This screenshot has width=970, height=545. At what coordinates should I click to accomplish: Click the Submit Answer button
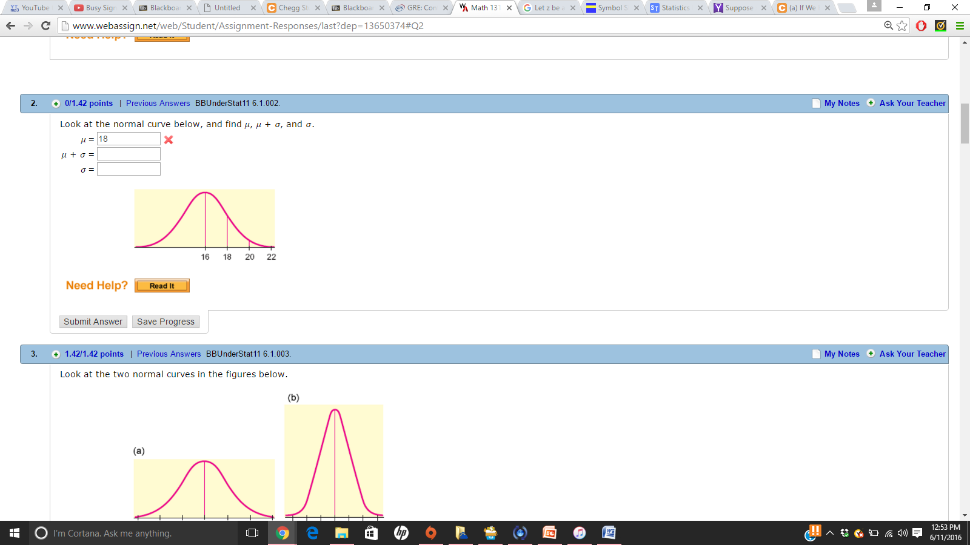(x=92, y=322)
